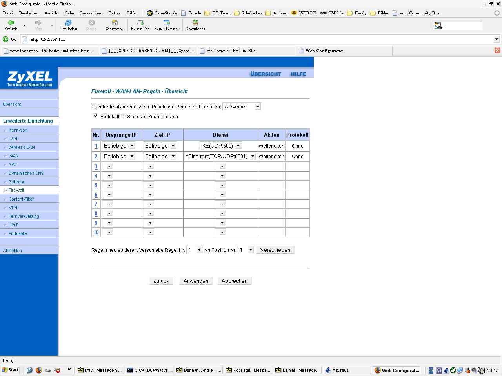Click the Anwenden button
This screenshot has width=502, height=376.
(x=196, y=281)
